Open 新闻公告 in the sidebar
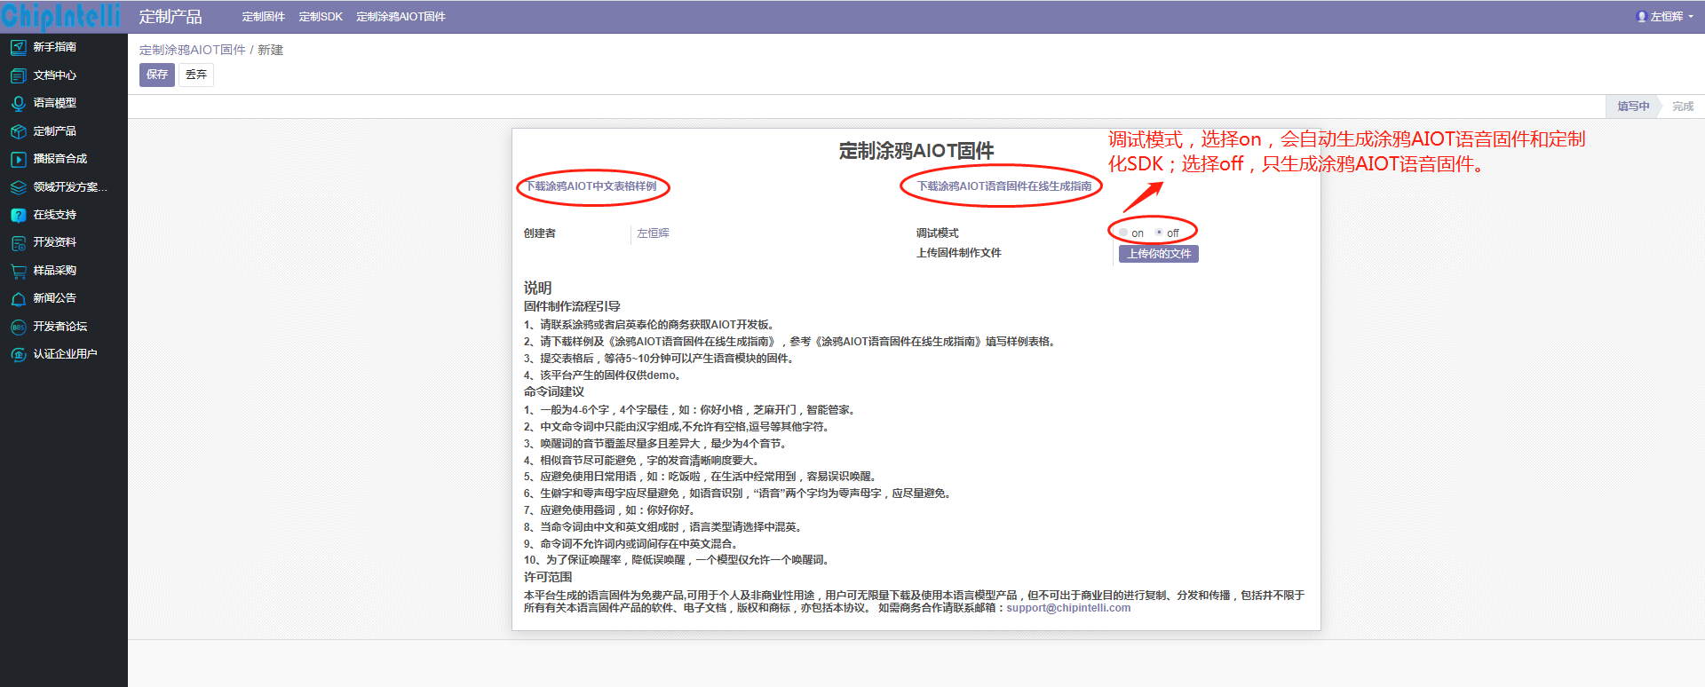1705x687 pixels. tap(55, 298)
